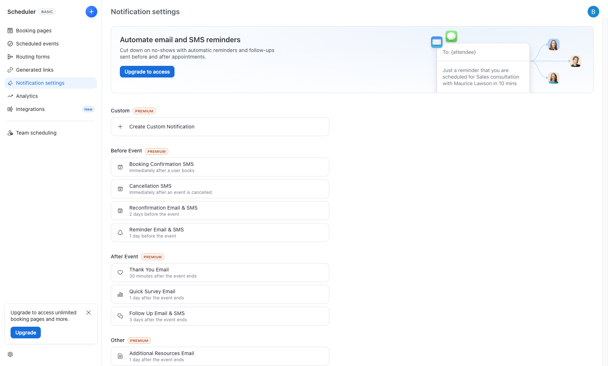Open Additional Resources Email card
Screen dimensions: 608x366
tap(220, 356)
